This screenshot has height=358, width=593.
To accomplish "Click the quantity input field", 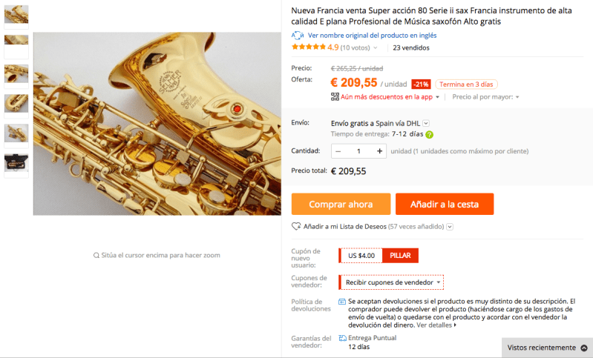I will click(359, 151).
